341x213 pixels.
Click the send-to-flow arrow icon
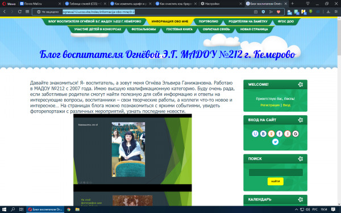coord(271,12)
